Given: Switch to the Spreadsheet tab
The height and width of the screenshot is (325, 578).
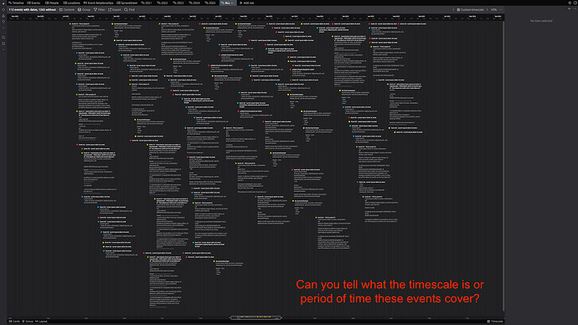Looking at the screenshot, I should [x=127, y=3].
